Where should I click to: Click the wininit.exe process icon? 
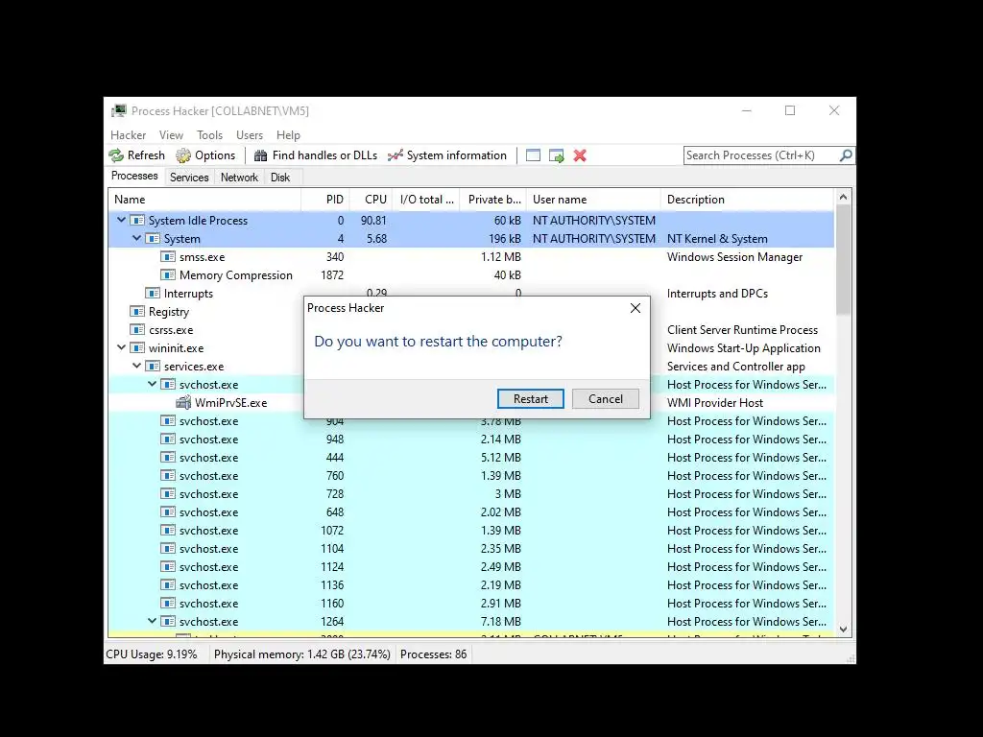pos(136,347)
